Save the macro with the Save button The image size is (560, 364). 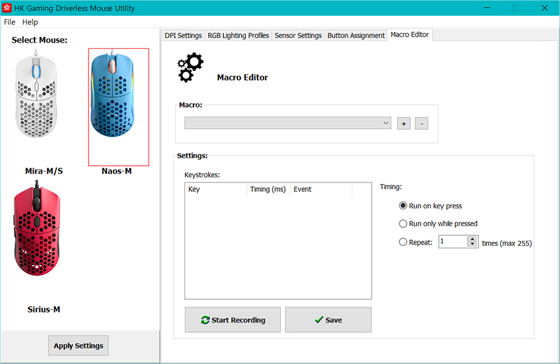coord(328,320)
